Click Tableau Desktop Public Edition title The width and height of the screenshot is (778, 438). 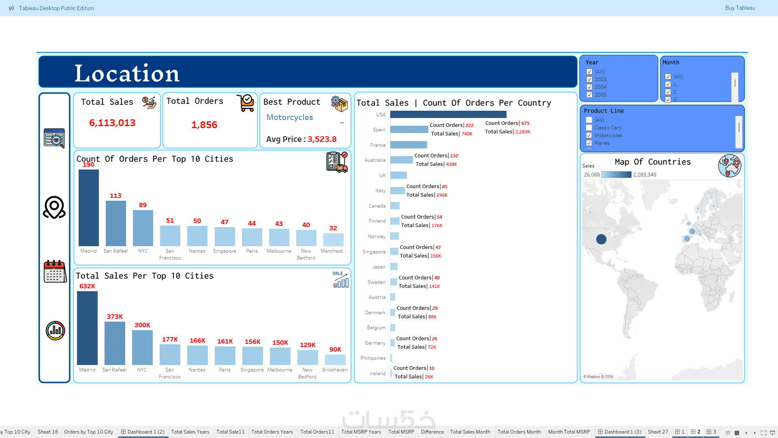click(56, 8)
